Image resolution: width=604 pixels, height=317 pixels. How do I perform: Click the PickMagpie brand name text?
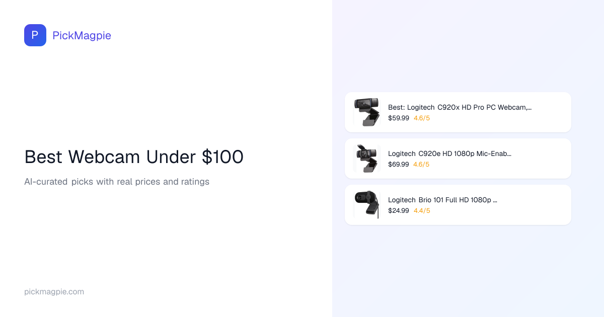coord(82,35)
